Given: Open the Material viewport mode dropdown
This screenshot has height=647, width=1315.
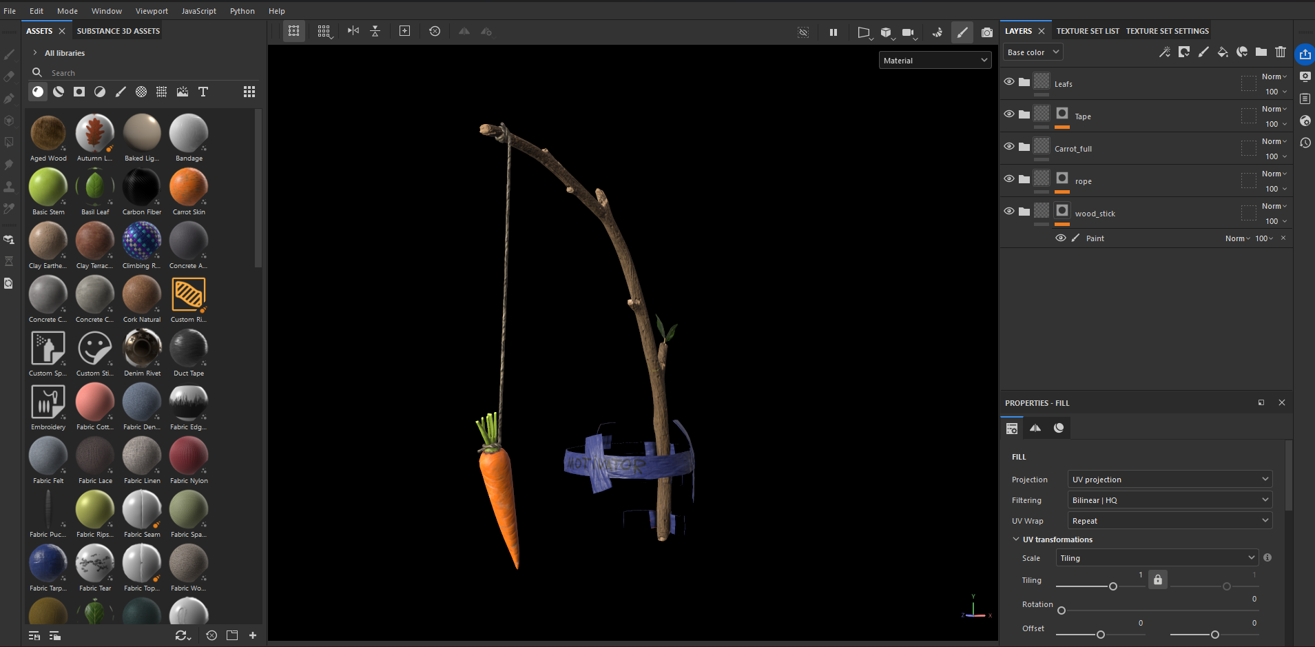Looking at the screenshot, I should click(935, 61).
